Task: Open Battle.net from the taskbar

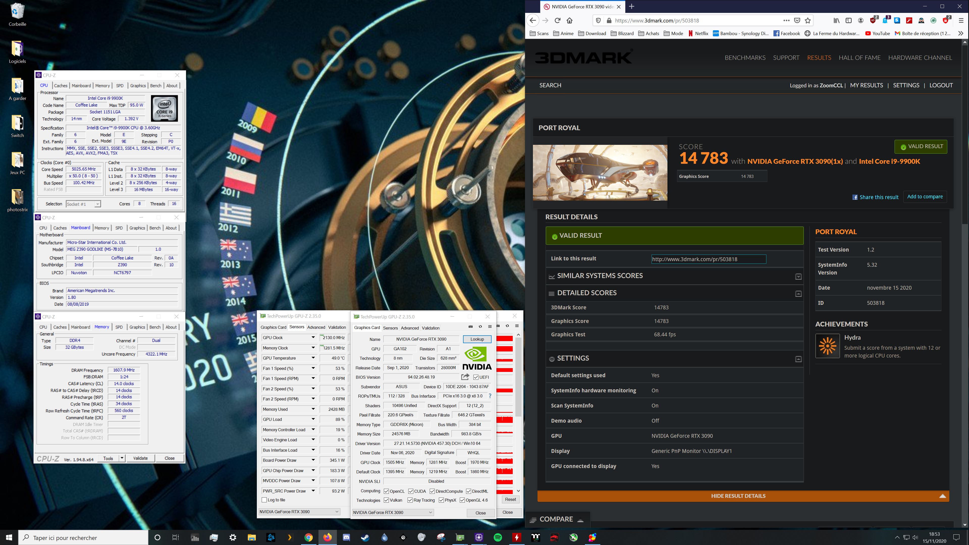Action: tap(271, 537)
